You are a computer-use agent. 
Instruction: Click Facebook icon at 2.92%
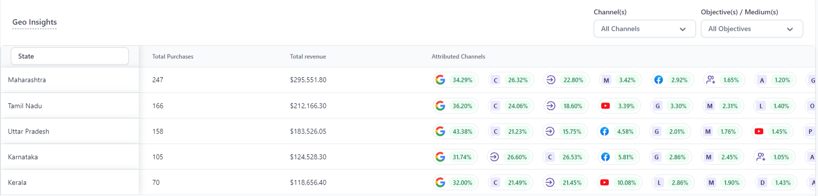[x=659, y=80]
